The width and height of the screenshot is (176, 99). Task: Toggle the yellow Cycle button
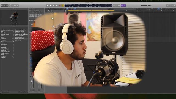63,5
